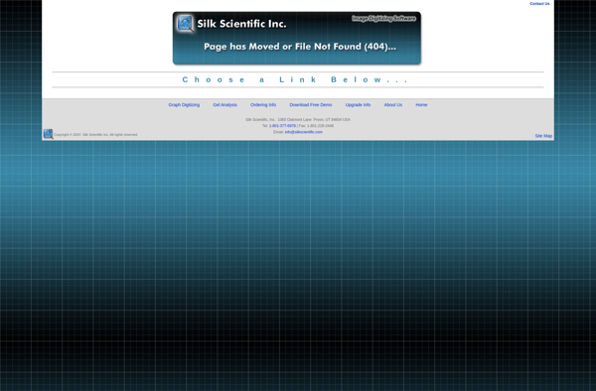
Task: Open the Ordering Info link
Action: [263, 105]
